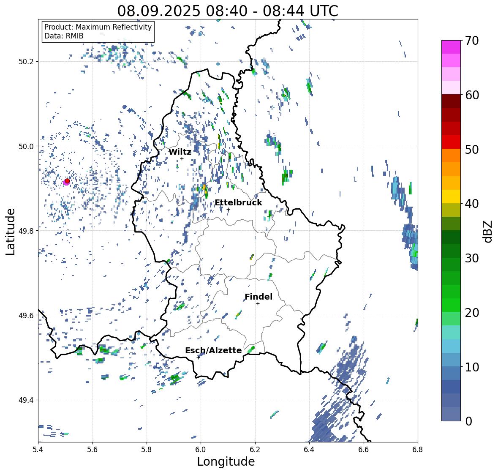
Task: Click the Latitude axis label
Action: click(11, 232)
